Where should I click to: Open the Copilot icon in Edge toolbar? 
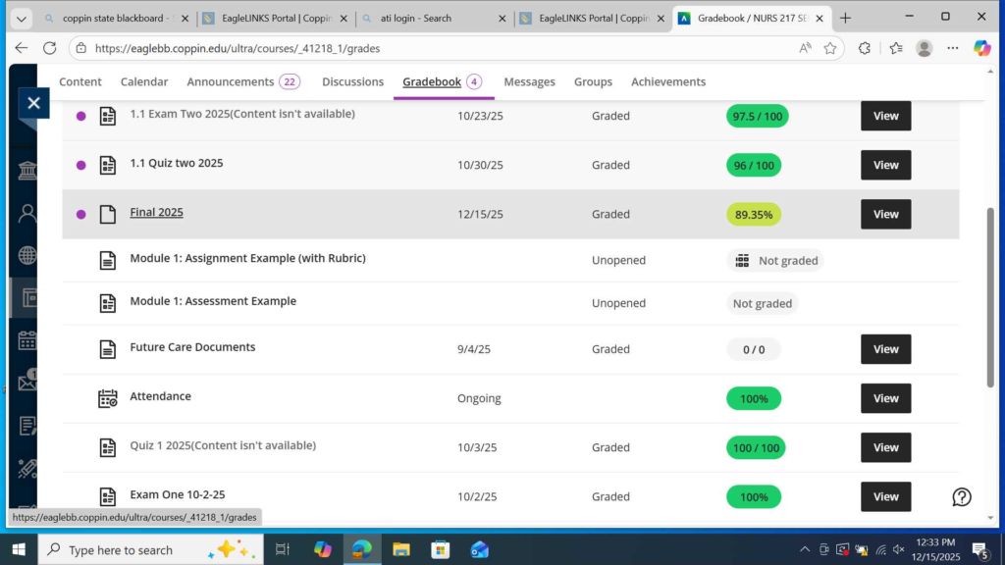click(981, 48)
